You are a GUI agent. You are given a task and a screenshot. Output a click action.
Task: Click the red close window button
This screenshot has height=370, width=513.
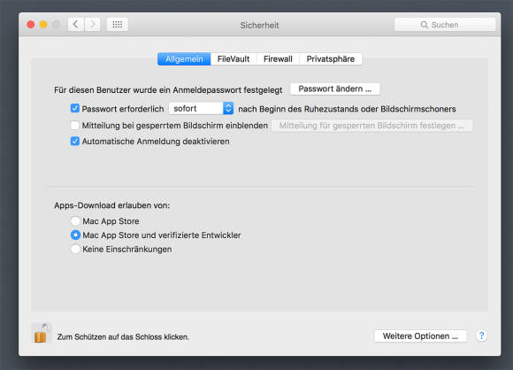point(31,25)
